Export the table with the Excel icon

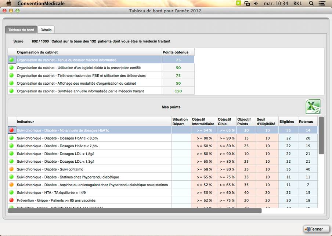pos(313,107)
